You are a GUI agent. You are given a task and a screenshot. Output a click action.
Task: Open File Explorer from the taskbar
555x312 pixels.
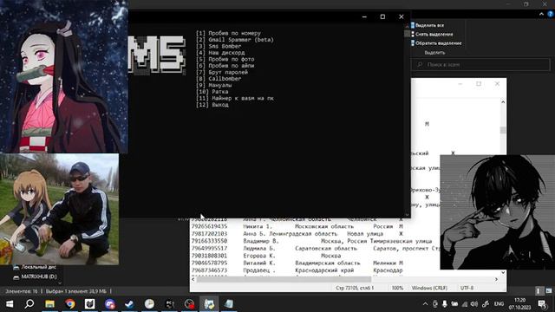49,304
